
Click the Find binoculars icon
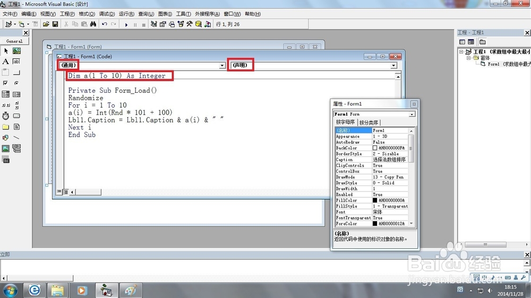click(x=93, y=24)
